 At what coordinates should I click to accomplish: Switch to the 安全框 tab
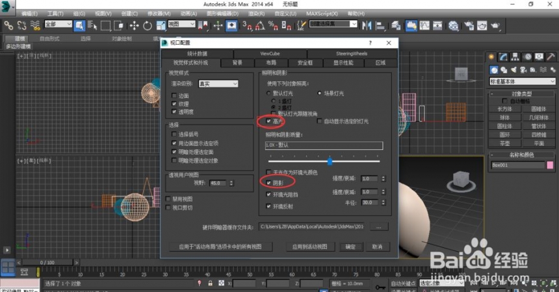coord(305,63)
